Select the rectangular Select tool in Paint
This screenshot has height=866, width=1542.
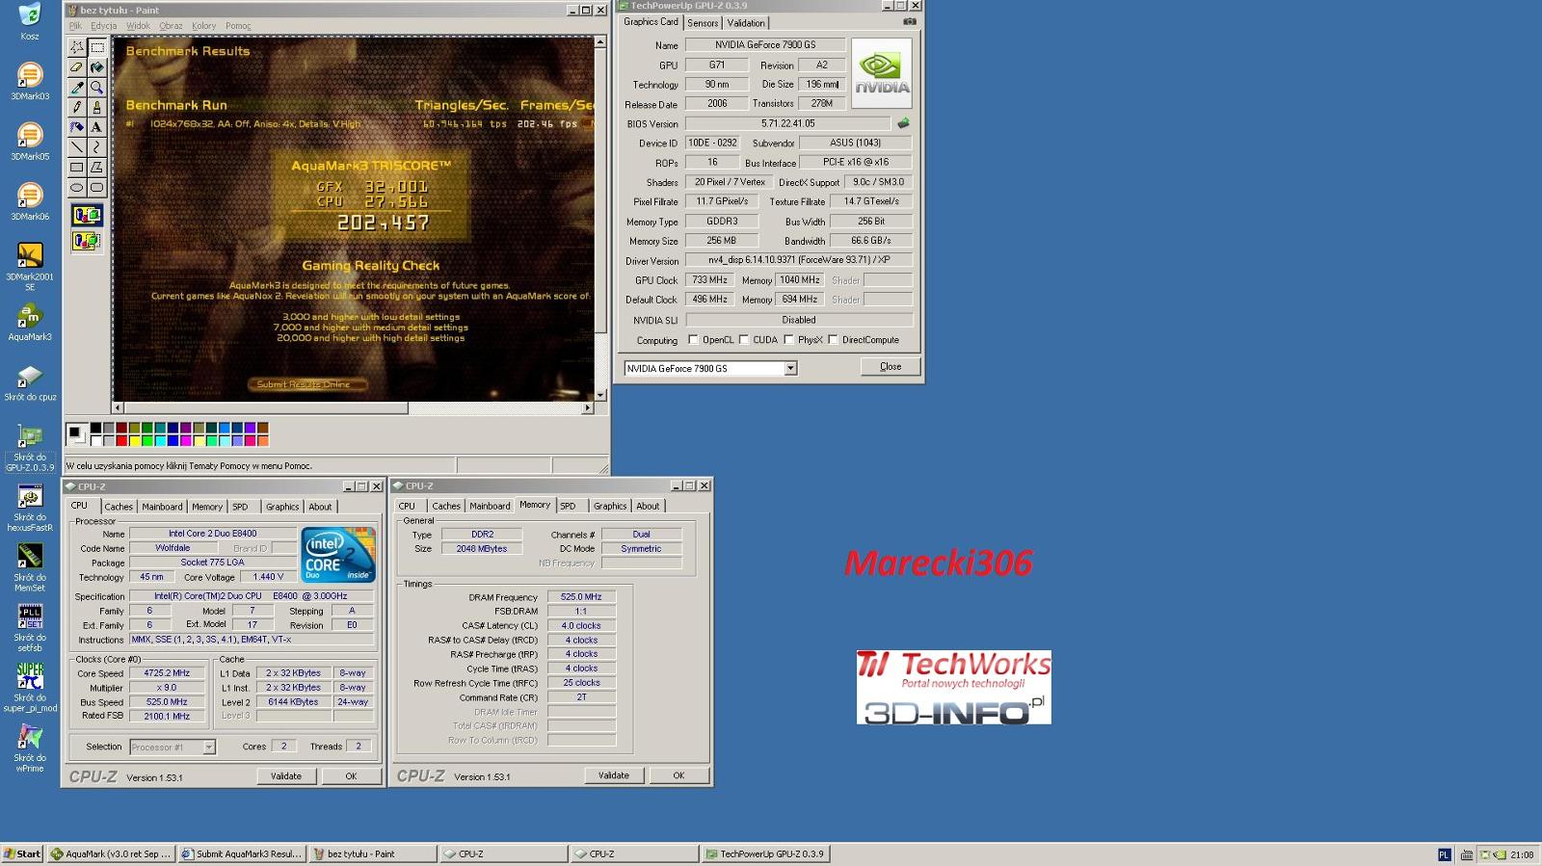click(x=97, y=47)
